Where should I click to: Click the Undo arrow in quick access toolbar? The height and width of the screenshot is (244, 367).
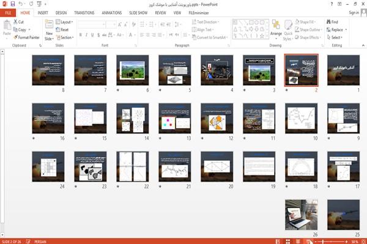coord(21,4)
